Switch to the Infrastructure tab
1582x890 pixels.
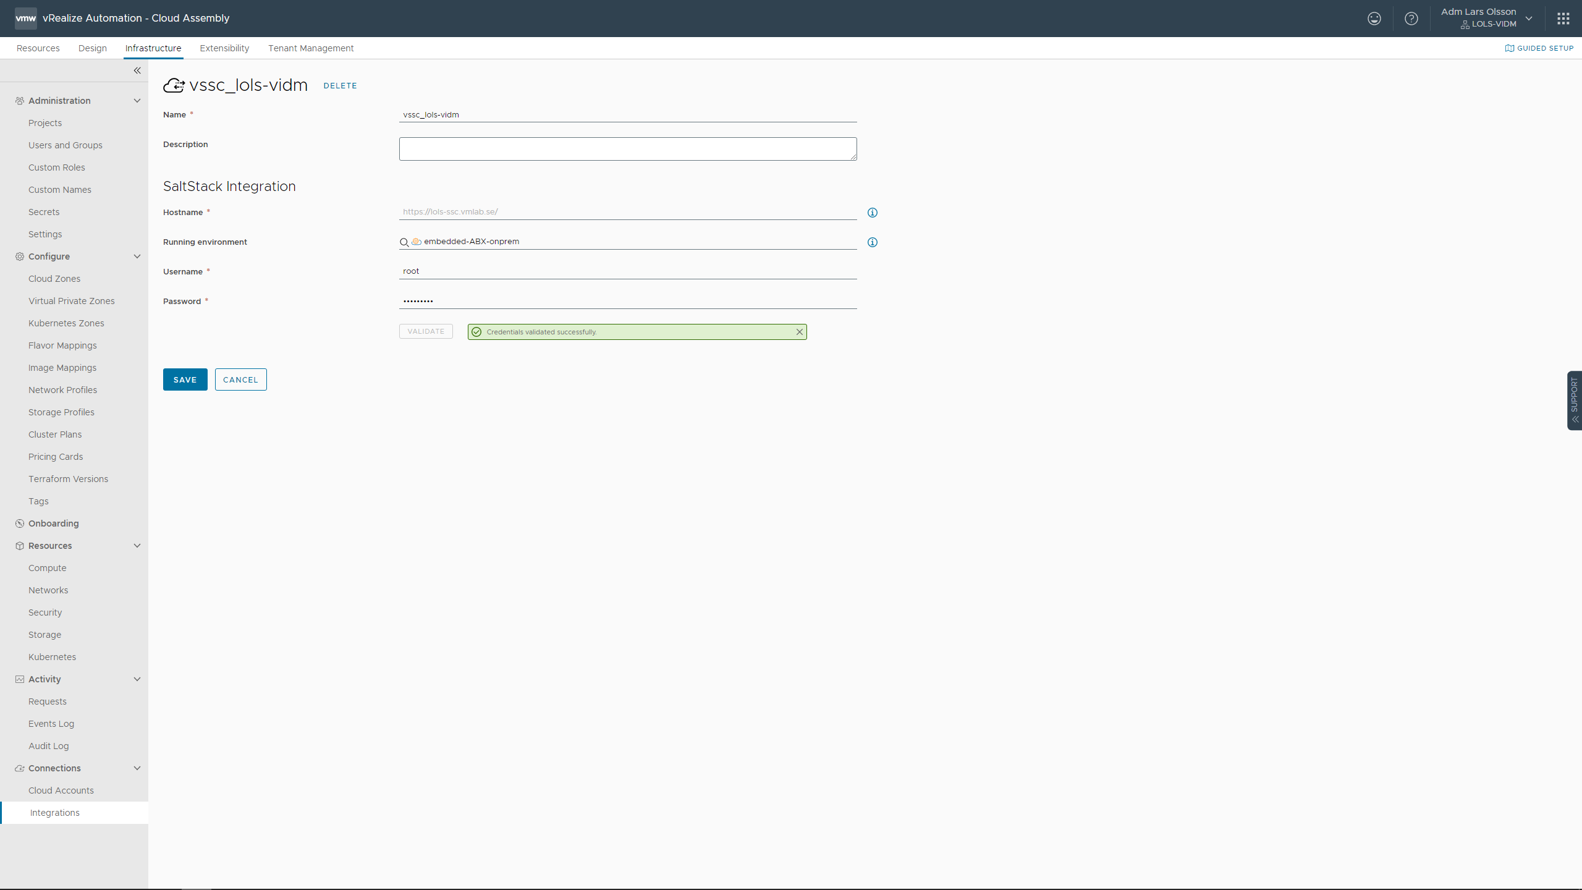(153, 48)
